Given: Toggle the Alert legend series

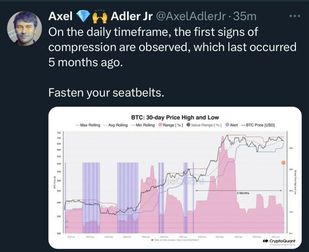Looking at the screenshot, I should point(231,125).
